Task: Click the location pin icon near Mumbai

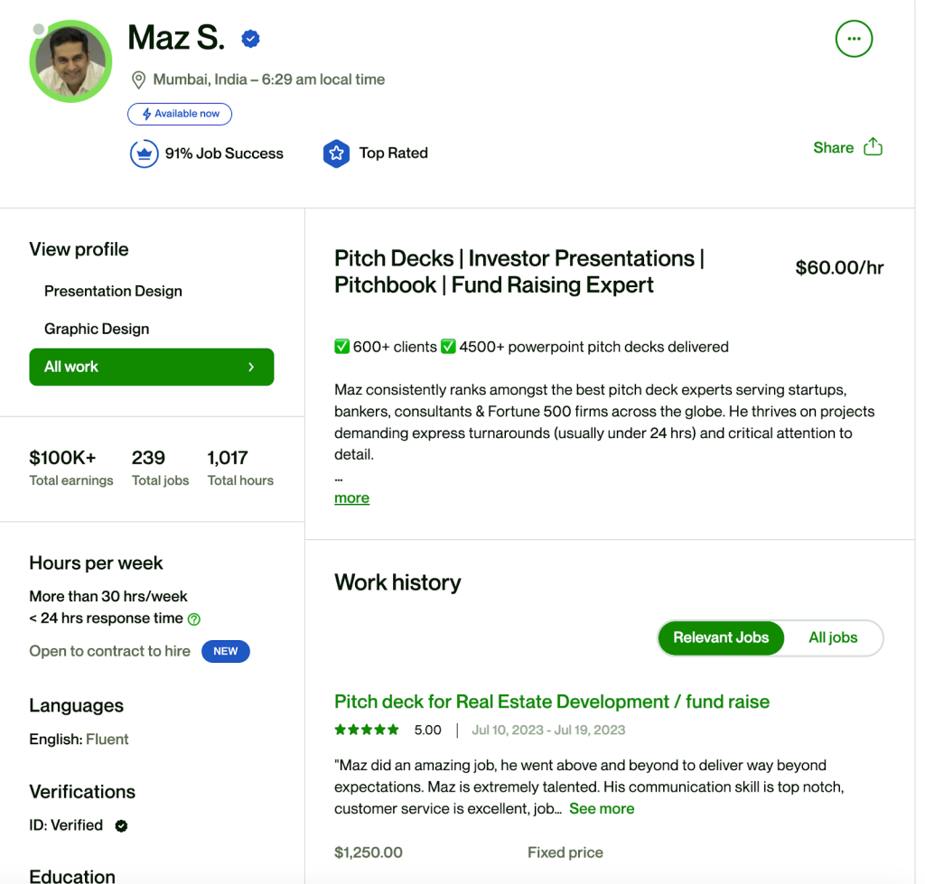Action: pos(138,80)
